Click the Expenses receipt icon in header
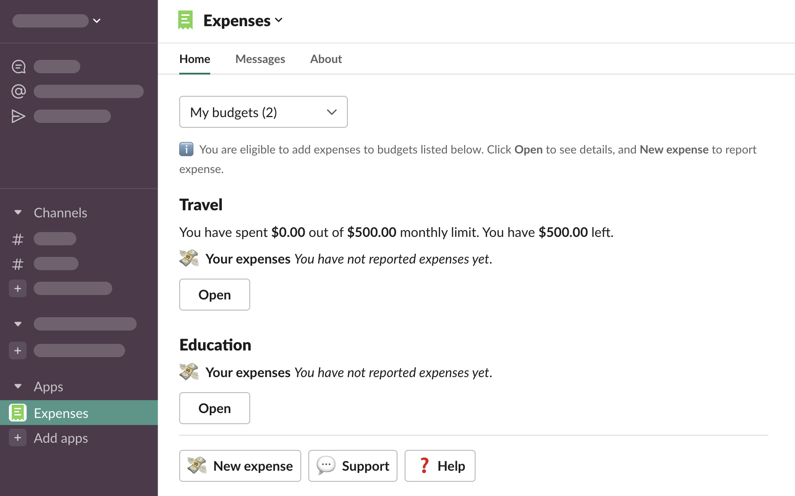Image resolution: width=795 pixels, height=496 pixels. (x=185, y=20)
